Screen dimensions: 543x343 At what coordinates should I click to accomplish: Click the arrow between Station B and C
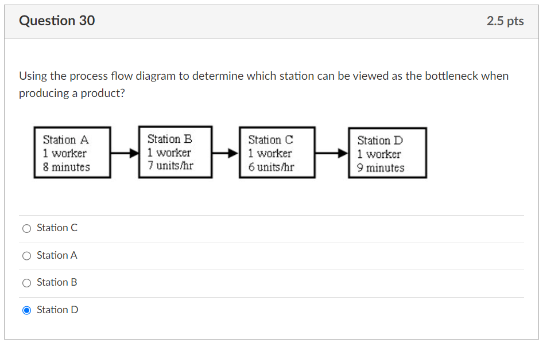(226, 152)
